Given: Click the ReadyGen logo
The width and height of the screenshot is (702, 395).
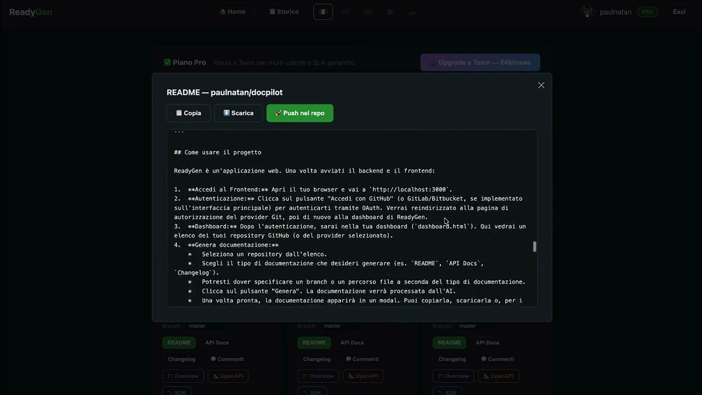Looking at the screenshot, I should point(31,12).
